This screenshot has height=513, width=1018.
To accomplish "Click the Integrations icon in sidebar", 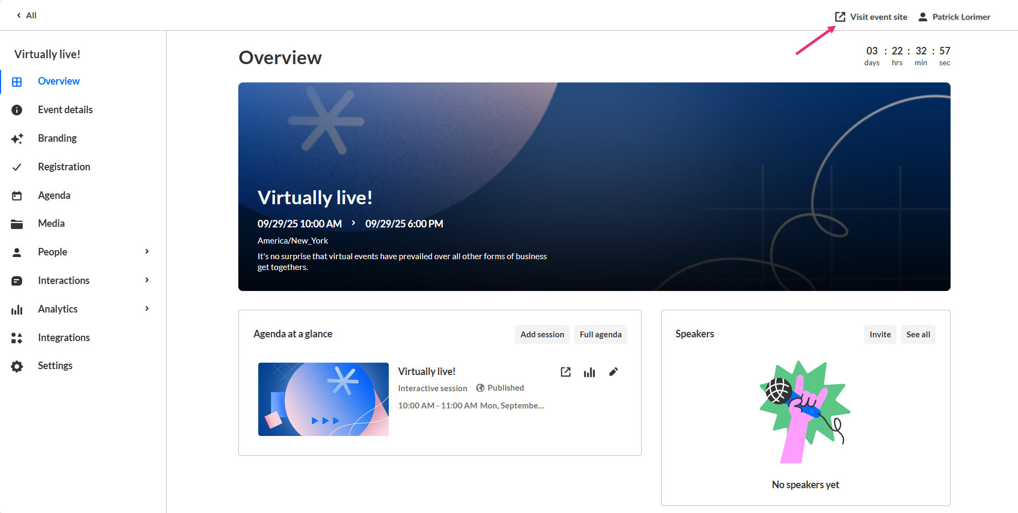I will pyautogui.click(x=17, y=338).
